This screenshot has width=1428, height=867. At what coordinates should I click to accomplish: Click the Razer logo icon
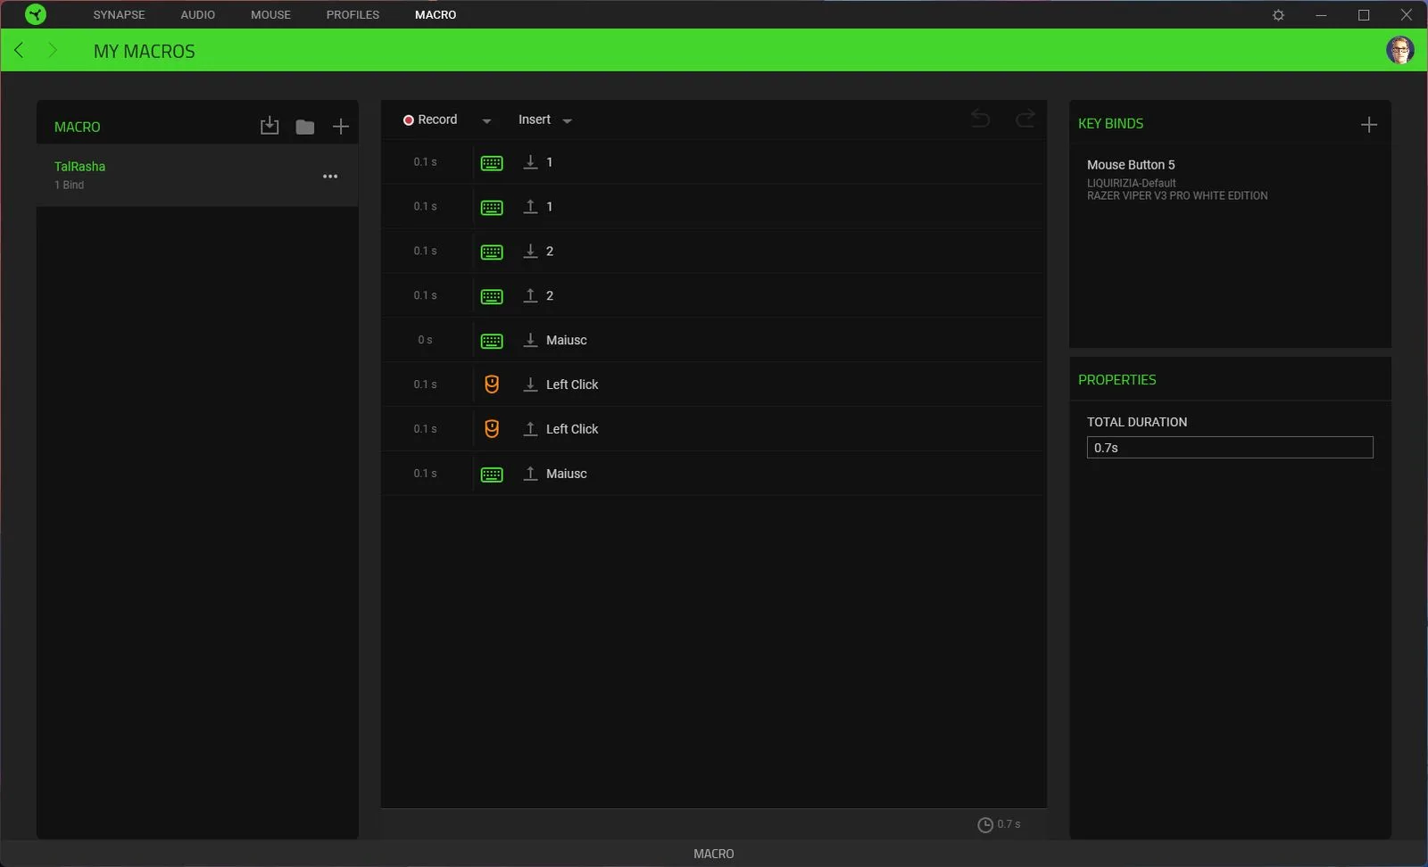pyautogui.click(x=36, y=14)
